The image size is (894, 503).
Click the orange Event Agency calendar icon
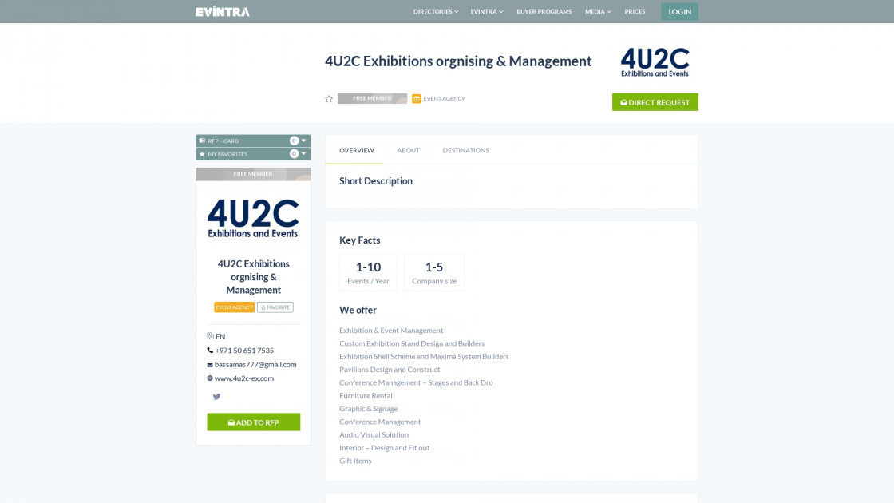pyautogui.click(x=416, y=98)
